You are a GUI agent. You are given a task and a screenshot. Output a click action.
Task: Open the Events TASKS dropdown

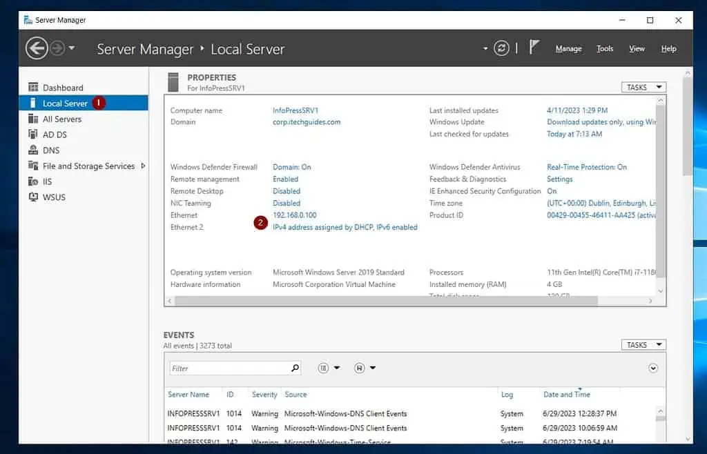(643, 345)
